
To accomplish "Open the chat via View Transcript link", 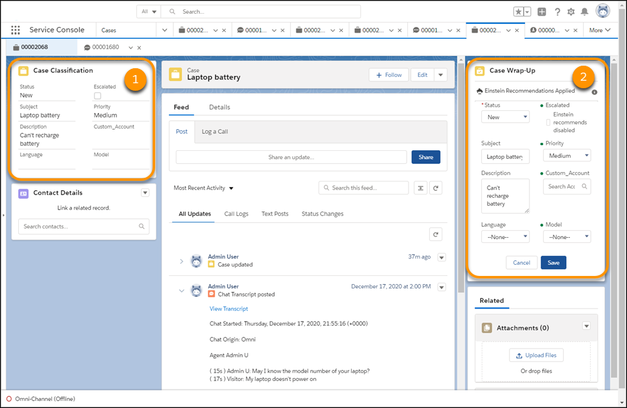I will (x=228, y=309).
